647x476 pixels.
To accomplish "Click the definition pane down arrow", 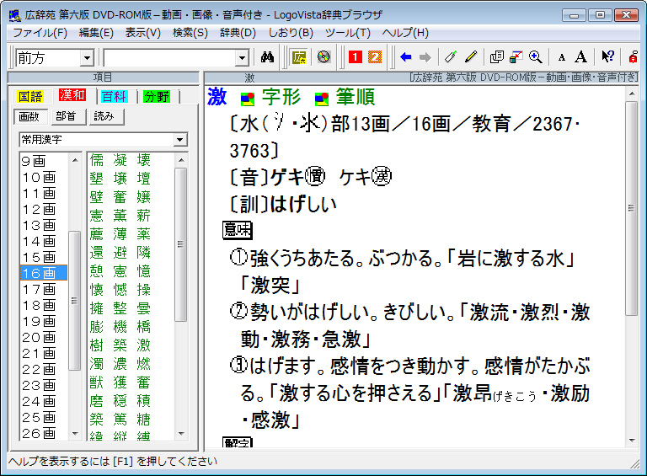I will click(631, 440).
